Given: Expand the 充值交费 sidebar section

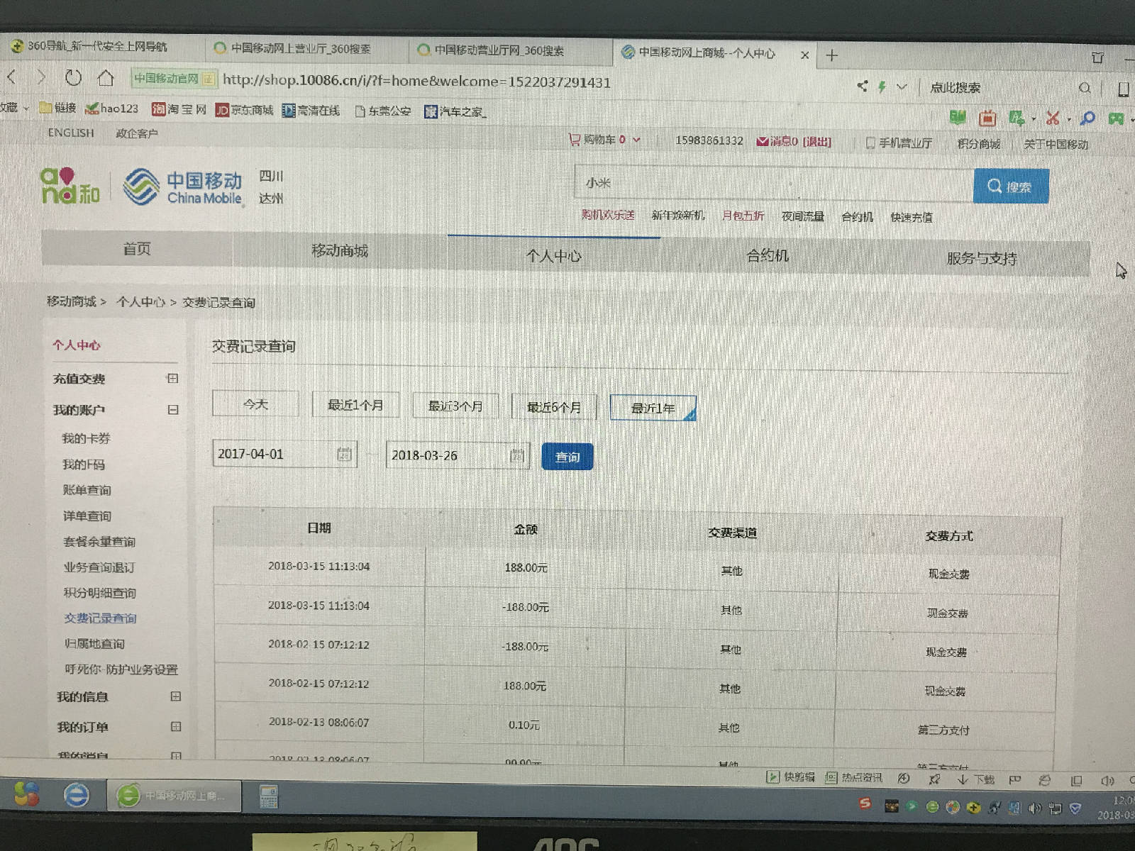Looking at the screenshot, I should click(x=172, y=379).
